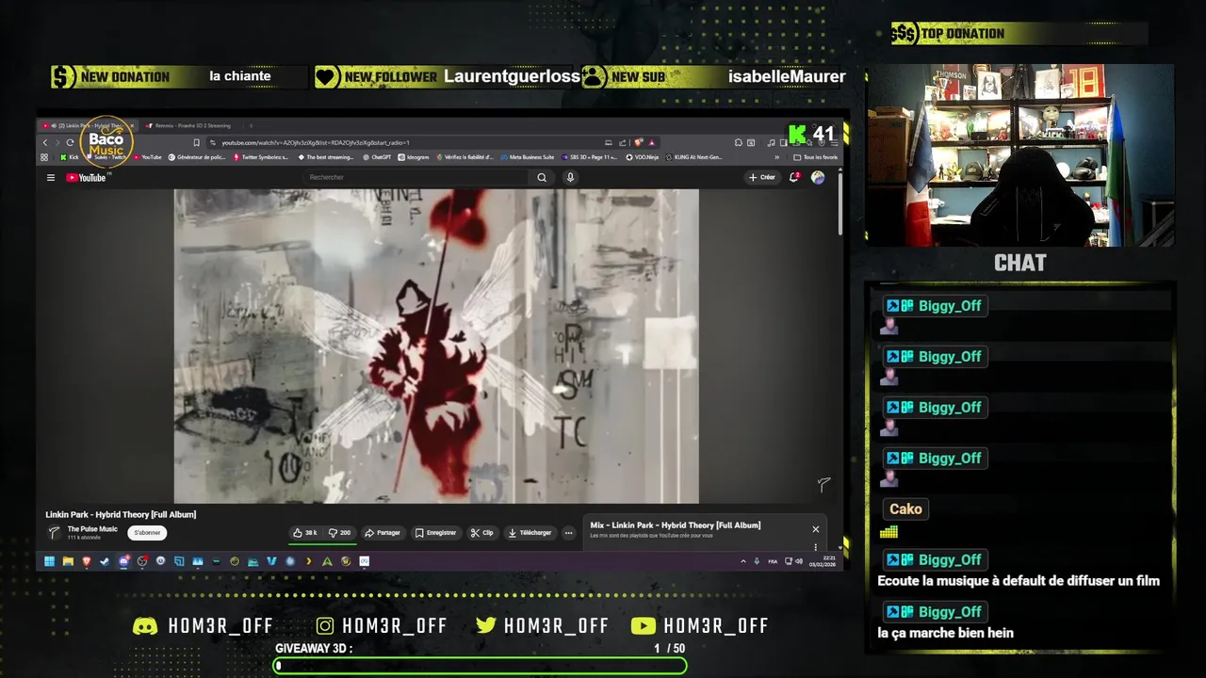Show hidden system tray icons chevron
The height and width of the screenshot is (678, 1206).
pyautogui.click(x=743, y=561)
